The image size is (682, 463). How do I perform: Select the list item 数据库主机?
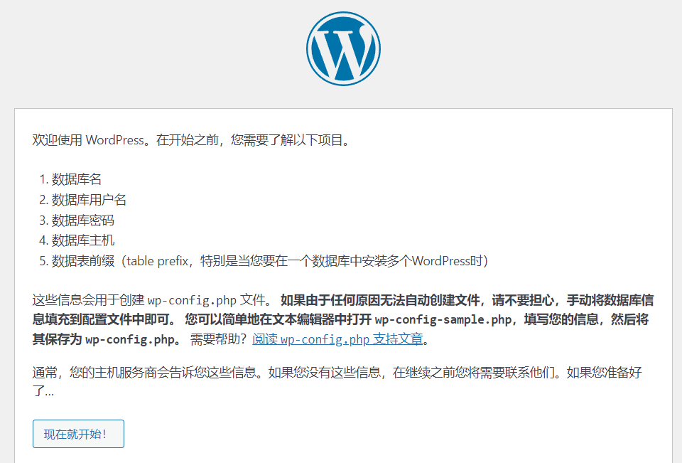(82, 240)
